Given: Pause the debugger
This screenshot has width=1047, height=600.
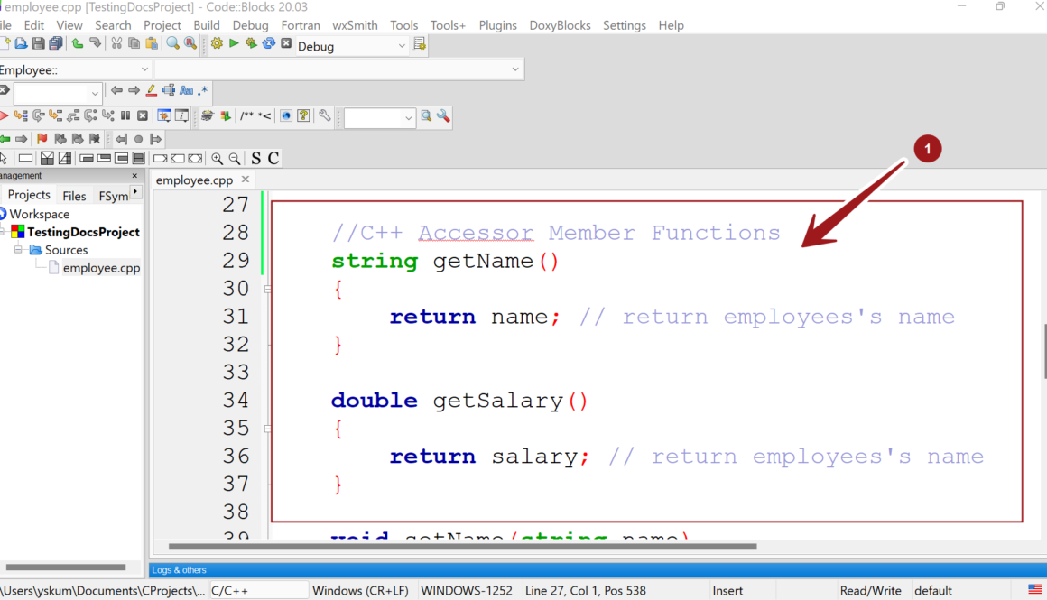Looking at the screenshot, I should click(x=125, y=115).
